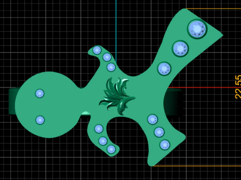Select the lower gem on the round lobe
The height and width of the screenshot is (180, 241).
(x=40, y=120)
